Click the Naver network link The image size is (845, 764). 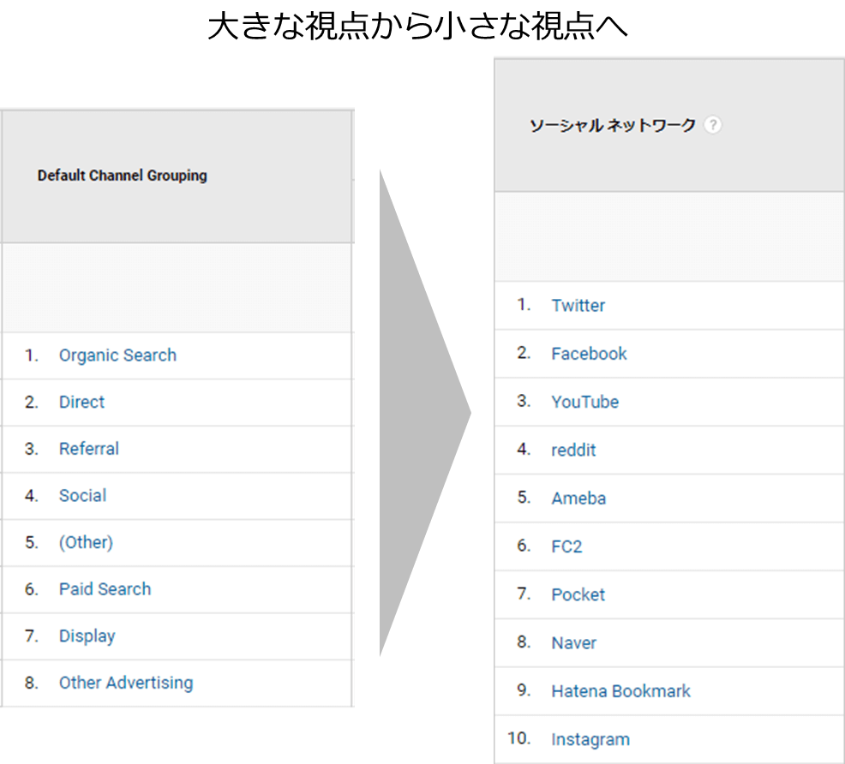pos(573,643)
